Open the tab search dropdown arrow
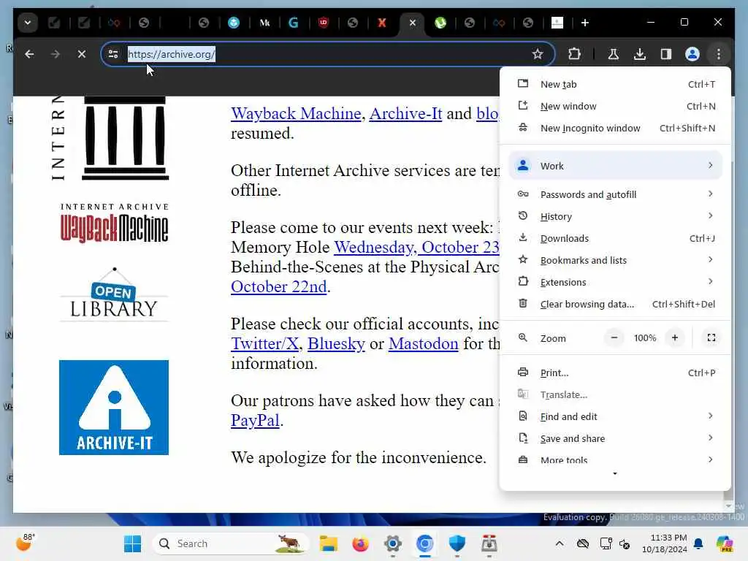The image size is (748, 561). click(28, 23)
